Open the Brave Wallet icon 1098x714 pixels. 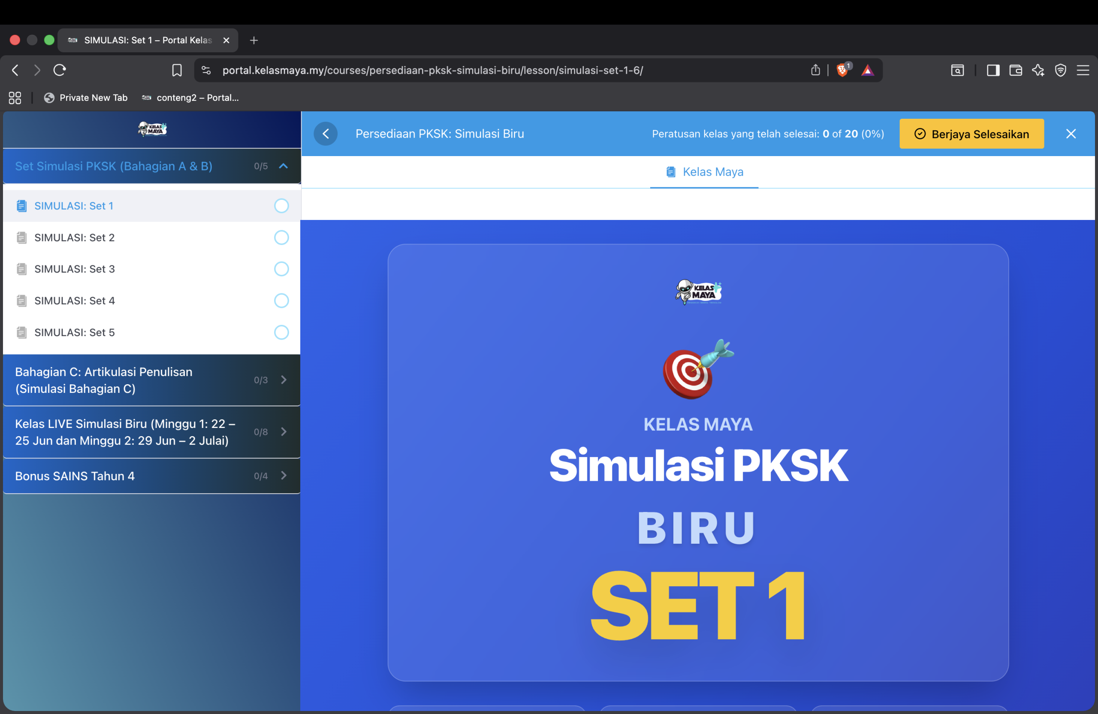(x=1015, y=70)
